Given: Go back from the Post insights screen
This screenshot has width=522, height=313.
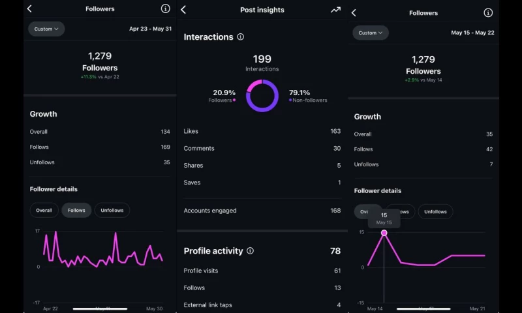Looking at the screenshot, I should [183, 10].
